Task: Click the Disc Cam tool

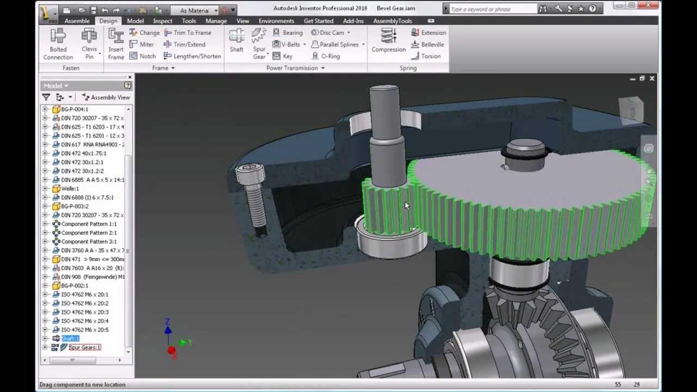Action: point(327,33)
